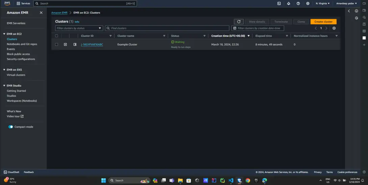Open Workspaces (Notebooks) in sidebar
The height and width of the screenshot is (185, 368).
click(22, 101)
